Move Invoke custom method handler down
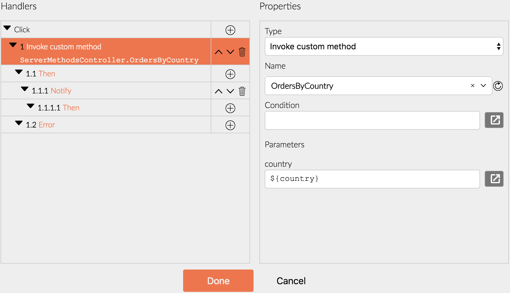This screenshot has width=510, height=293. [x=230, y=52]
